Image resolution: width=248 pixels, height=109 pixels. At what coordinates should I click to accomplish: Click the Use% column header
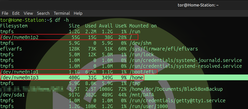(121, 26)
